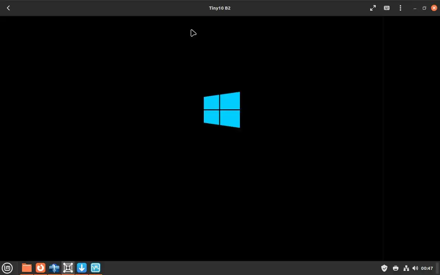Image resolution: width=440 pixels, height=275 pixels.
Task: Minimize the Tiny10 B2 window
Action: [415, 8]
